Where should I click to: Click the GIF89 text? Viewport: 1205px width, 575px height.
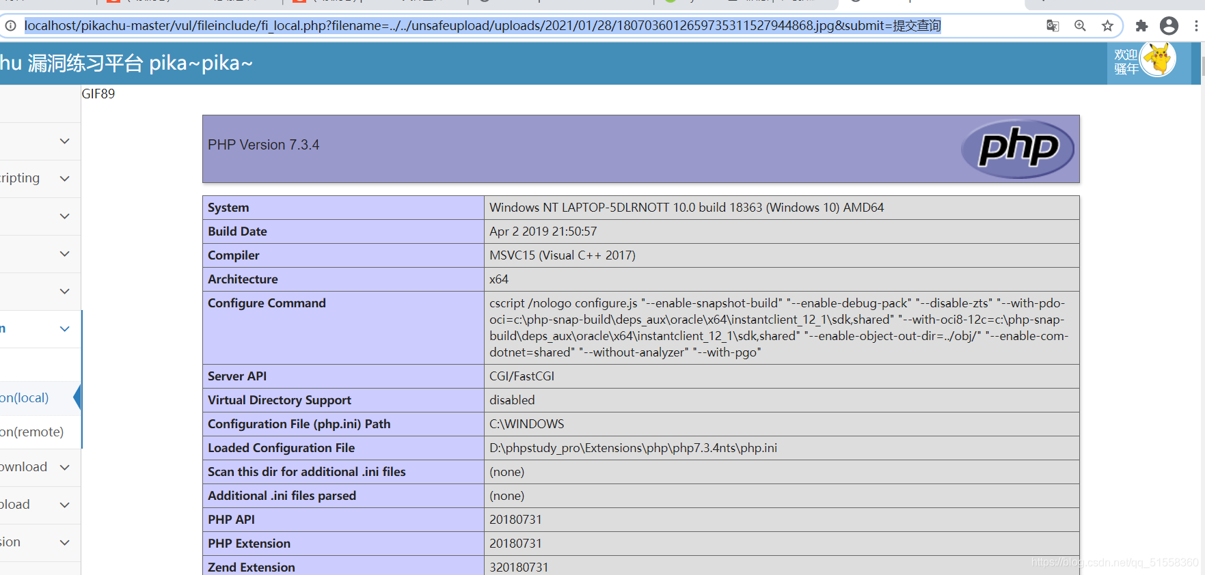point(98,94)
